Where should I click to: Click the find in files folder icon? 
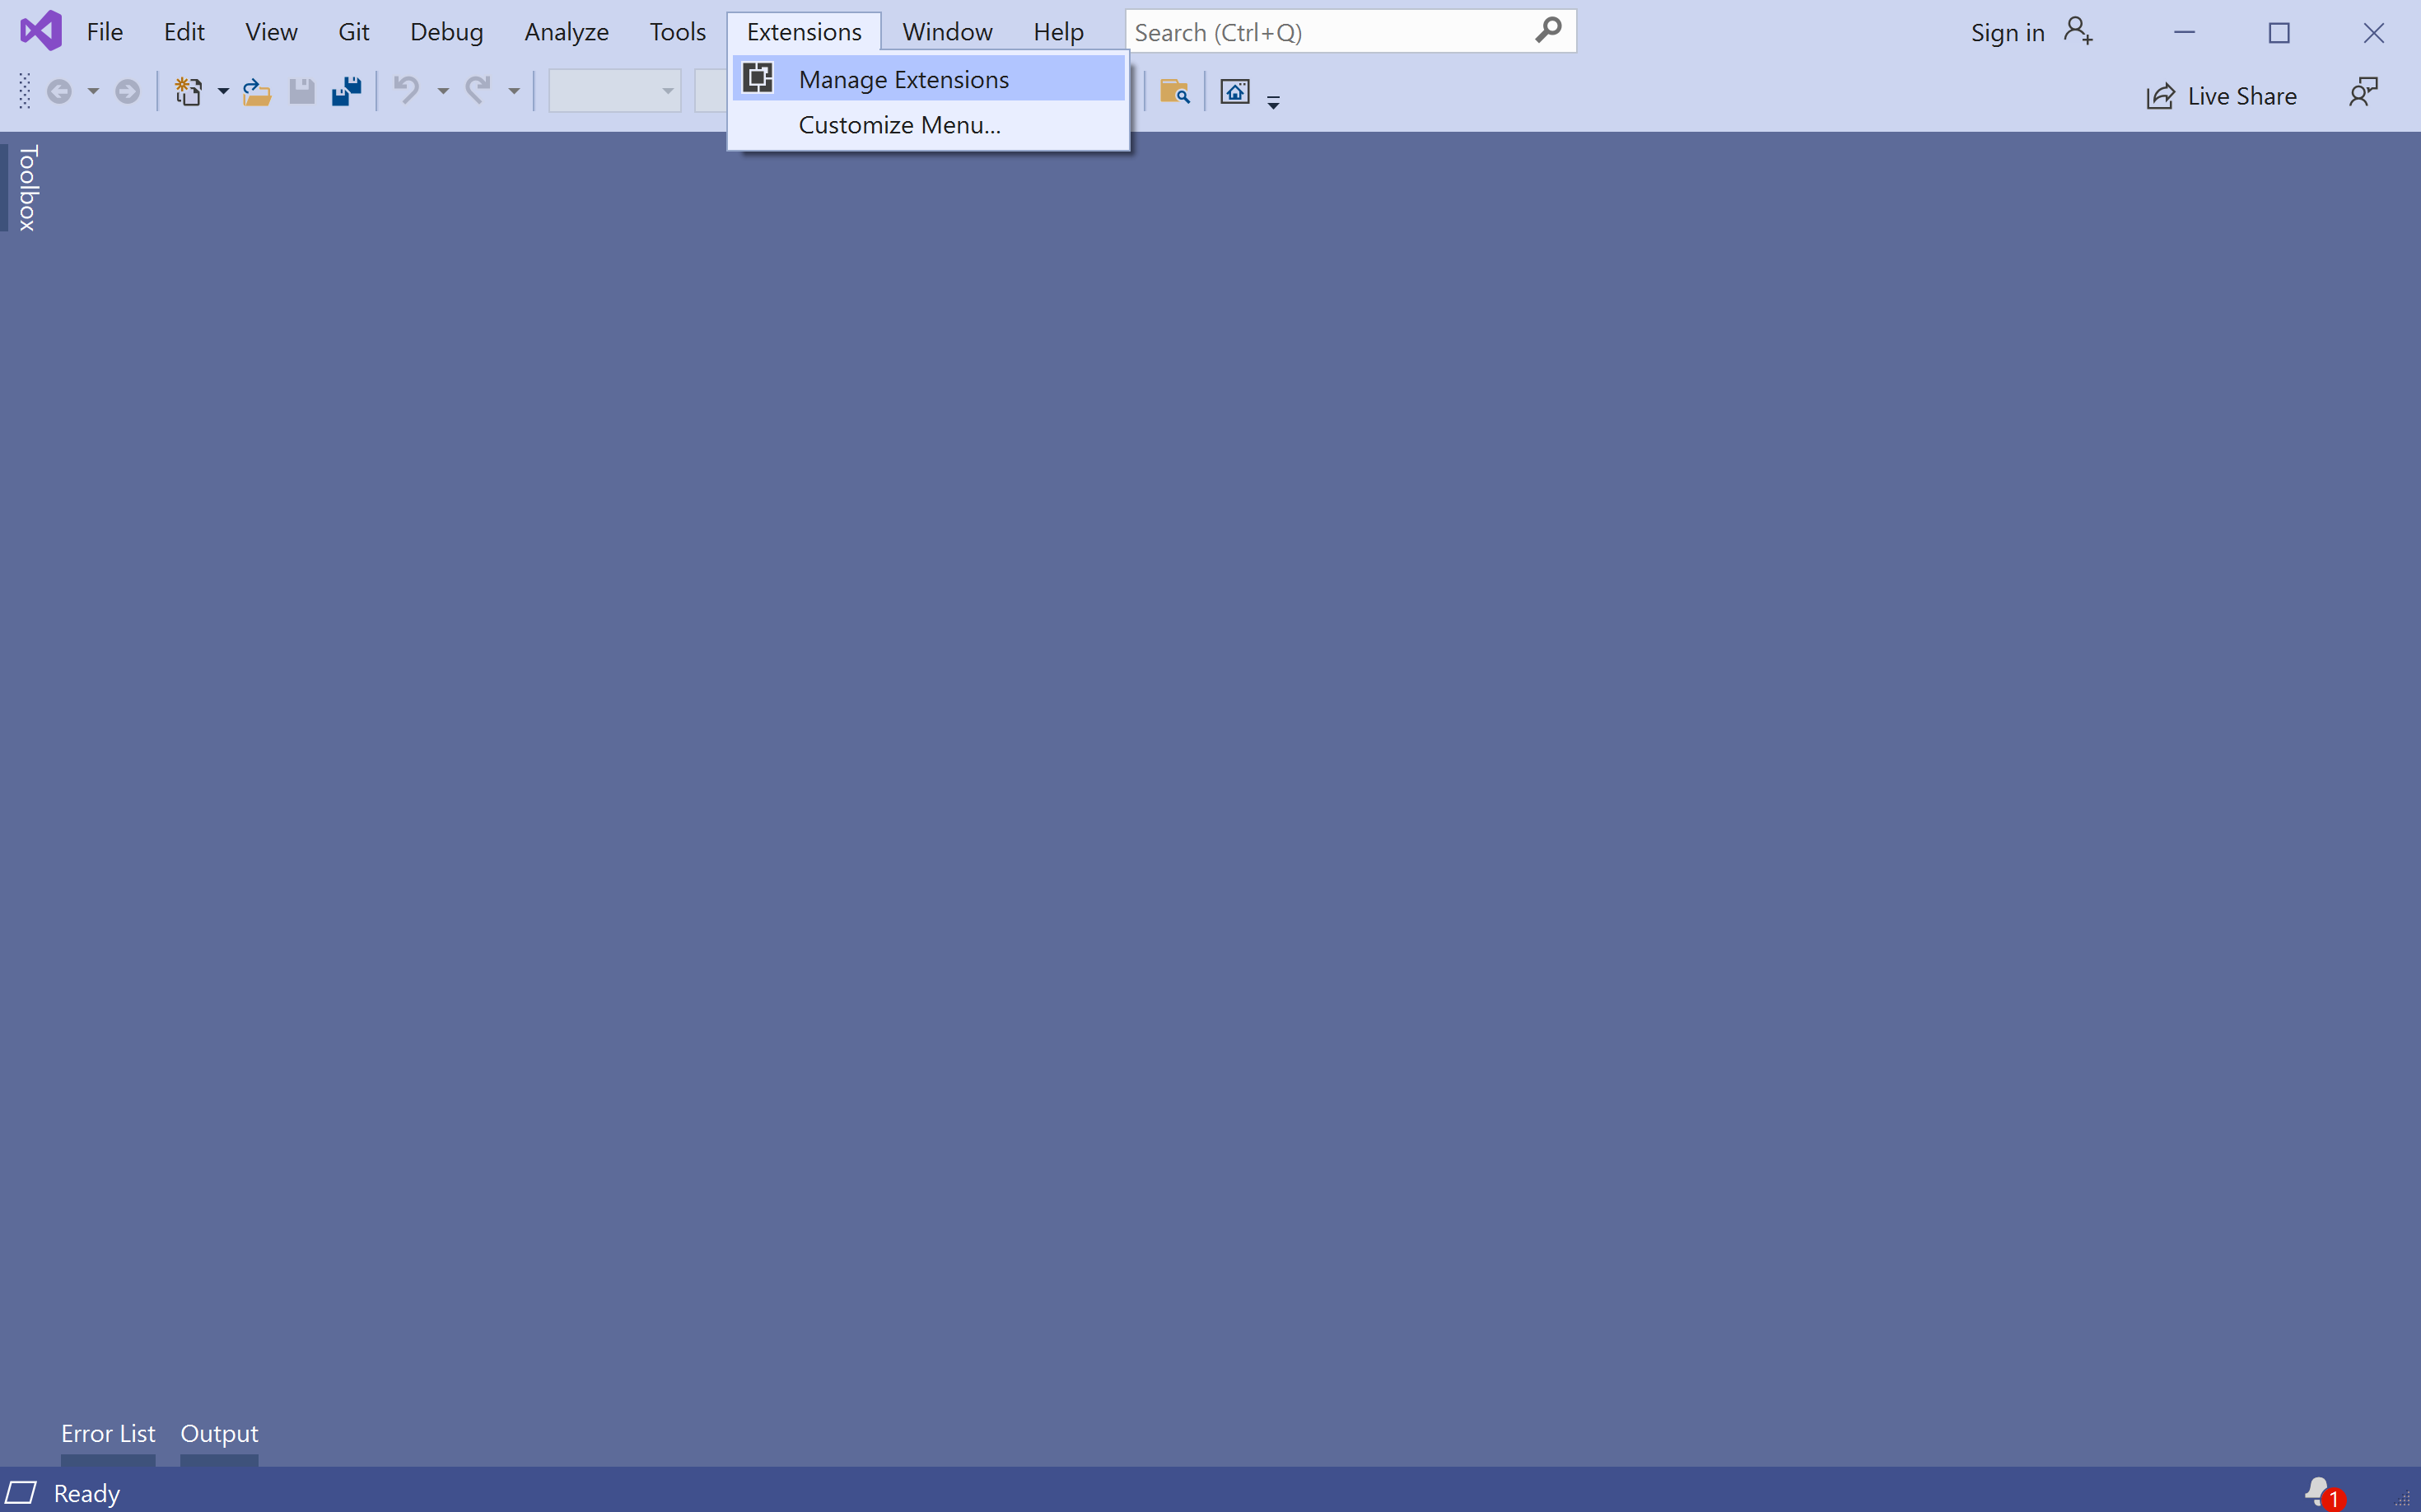1176,92
